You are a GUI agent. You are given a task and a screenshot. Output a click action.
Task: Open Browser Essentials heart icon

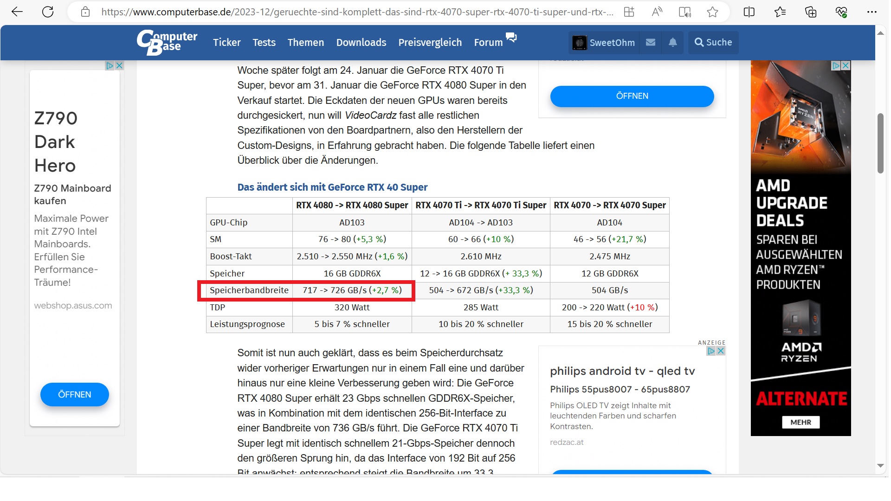[841, 12]
